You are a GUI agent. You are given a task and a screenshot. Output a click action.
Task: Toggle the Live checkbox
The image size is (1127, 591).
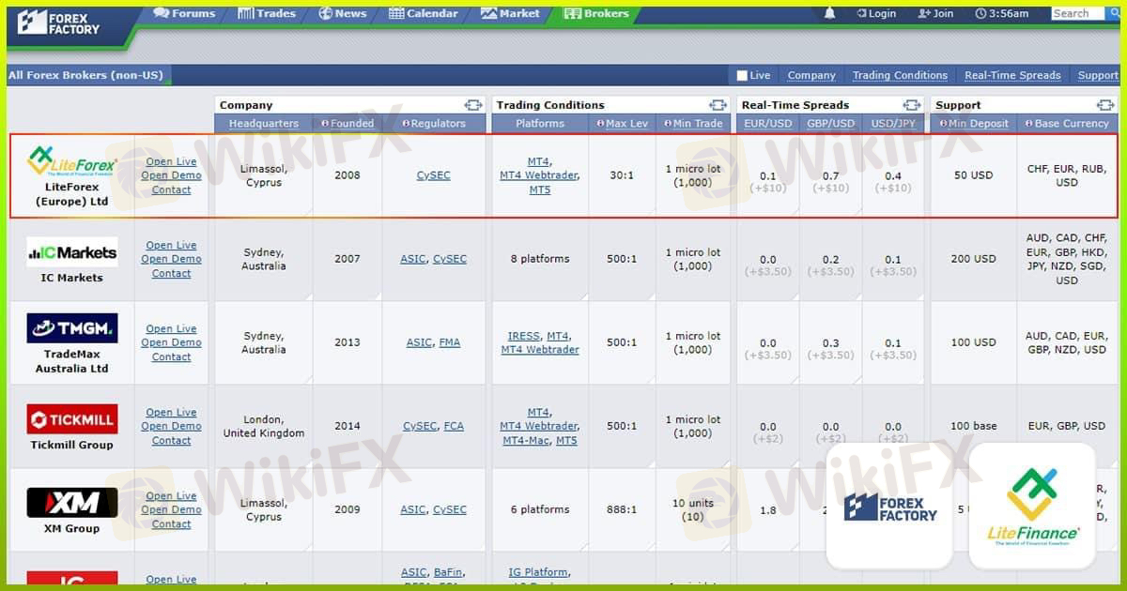742,76
